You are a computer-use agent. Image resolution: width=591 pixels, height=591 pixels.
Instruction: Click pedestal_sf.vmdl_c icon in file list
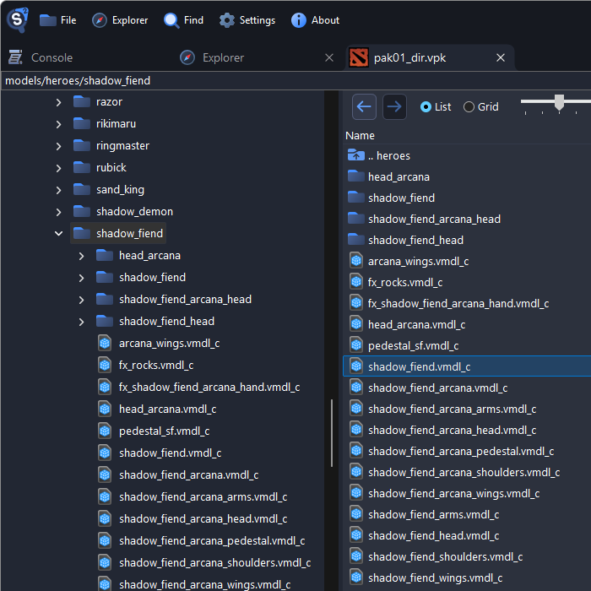point(356,345)
